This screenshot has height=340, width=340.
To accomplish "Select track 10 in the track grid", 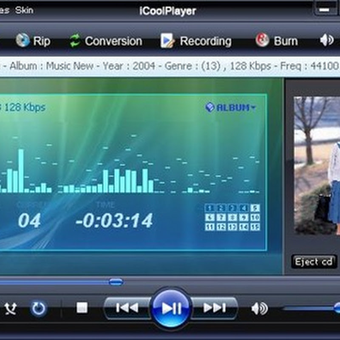I will pos(255,218).
